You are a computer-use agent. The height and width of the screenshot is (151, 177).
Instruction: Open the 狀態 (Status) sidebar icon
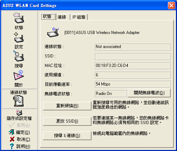(x=19, y=18)
